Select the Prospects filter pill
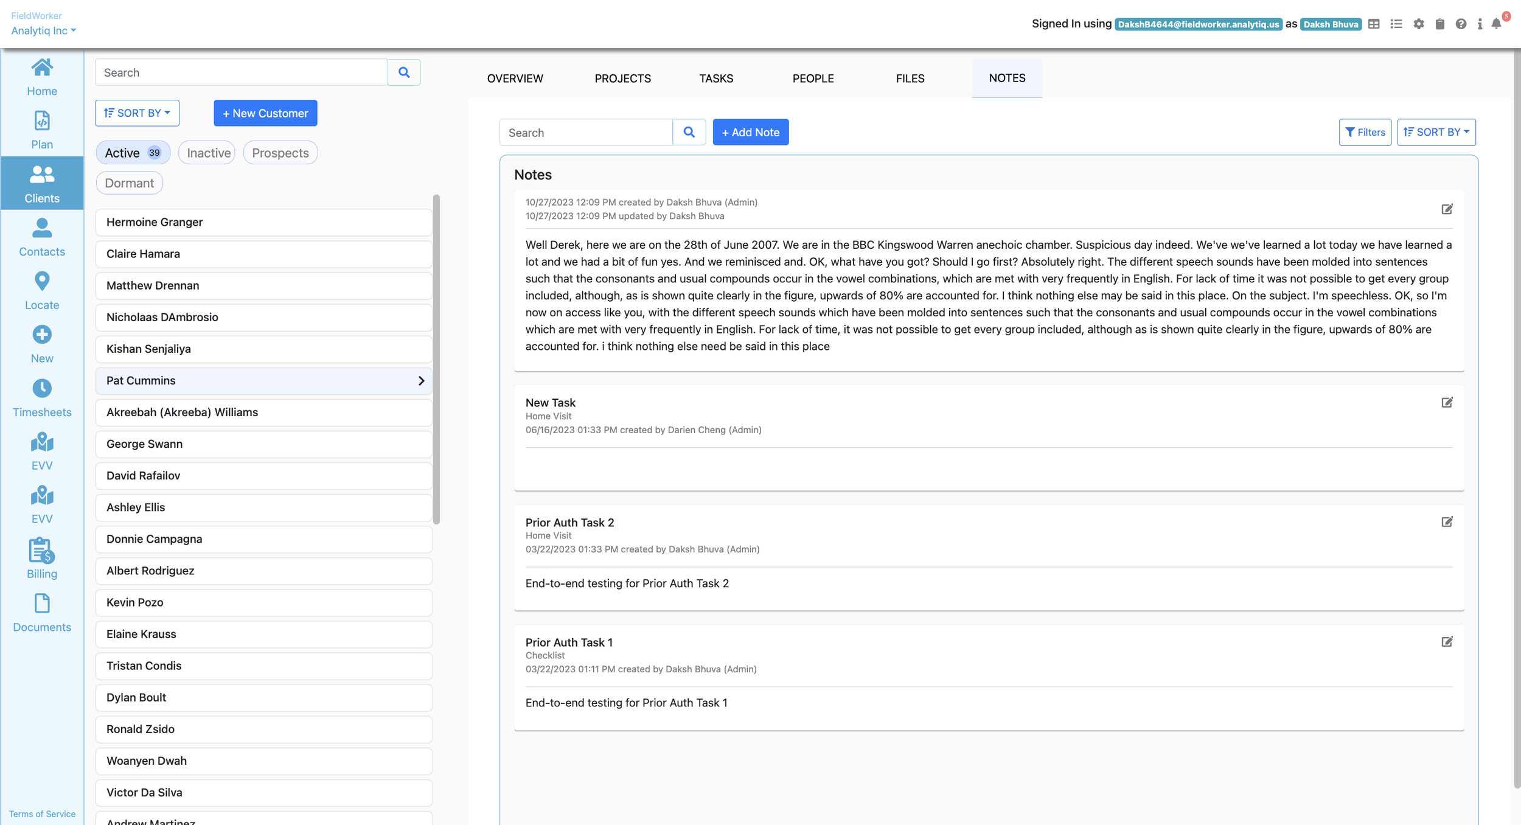Viewport: 1521px width, 825px height. 280,153
